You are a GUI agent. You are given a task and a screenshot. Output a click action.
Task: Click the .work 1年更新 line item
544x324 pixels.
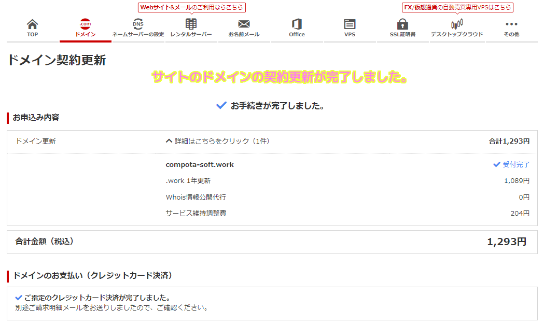[x=188, y=181]
